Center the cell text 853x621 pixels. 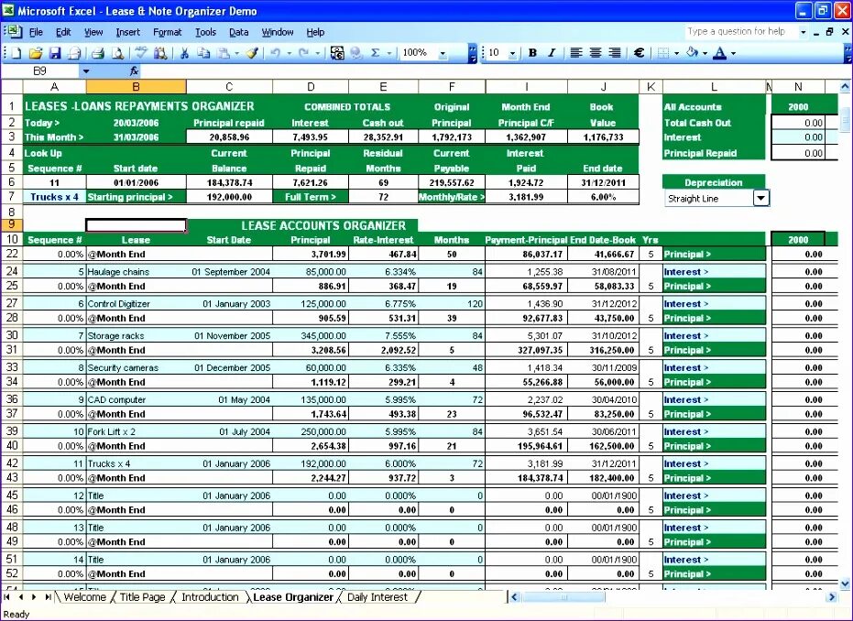[x=596, y=53]
